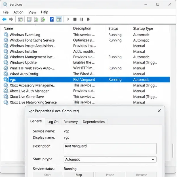Click the Pause button in vgc Properties

110,174
